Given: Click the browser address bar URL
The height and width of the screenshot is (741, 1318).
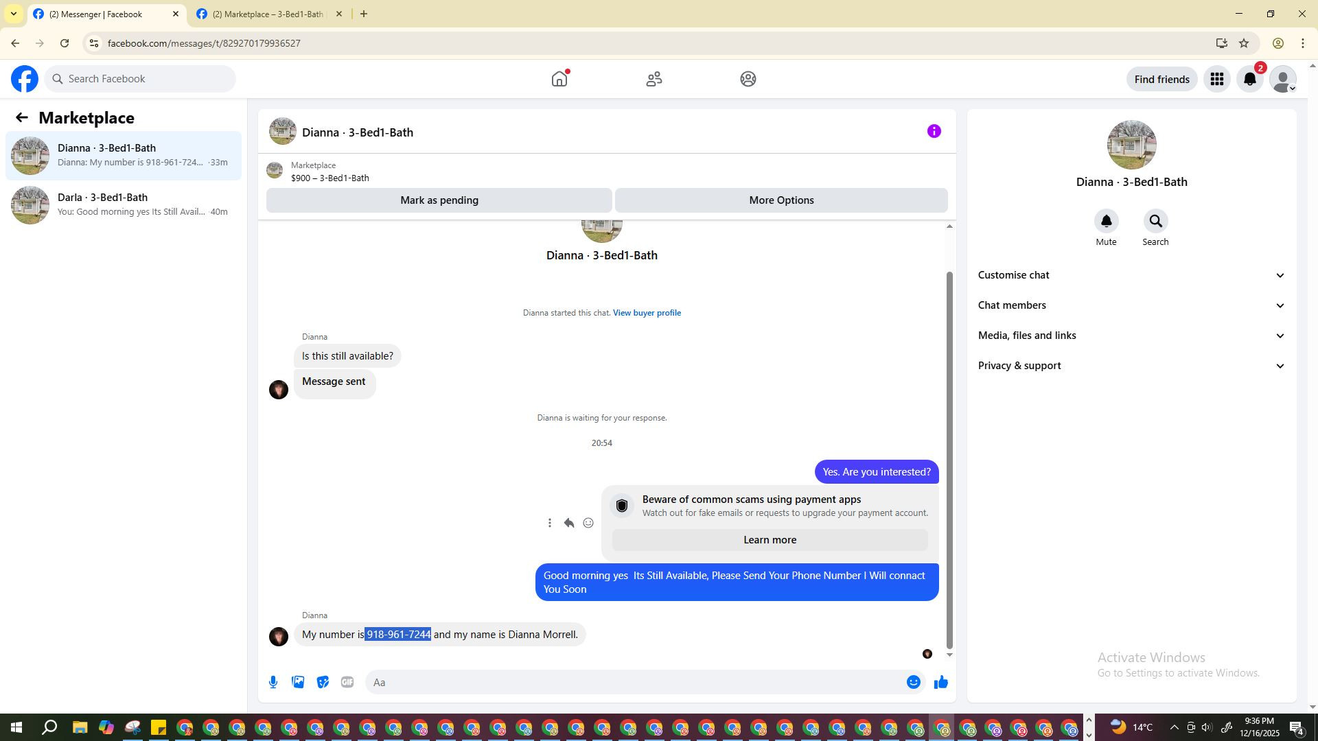Looking at the screenshot, I should [x=204, y=43].
